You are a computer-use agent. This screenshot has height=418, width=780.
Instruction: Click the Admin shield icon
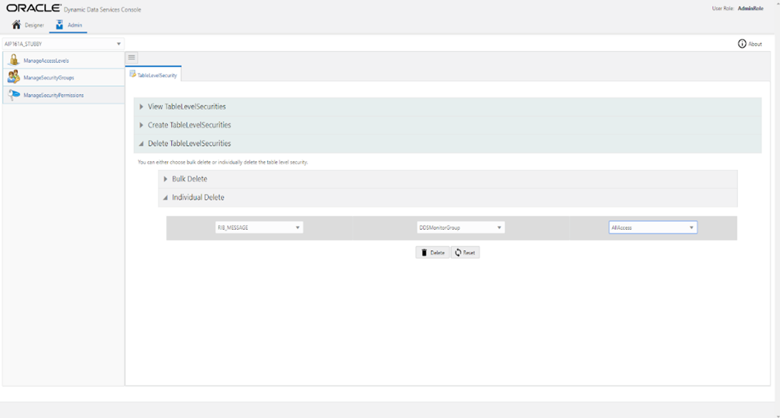[x=59, y=25]
